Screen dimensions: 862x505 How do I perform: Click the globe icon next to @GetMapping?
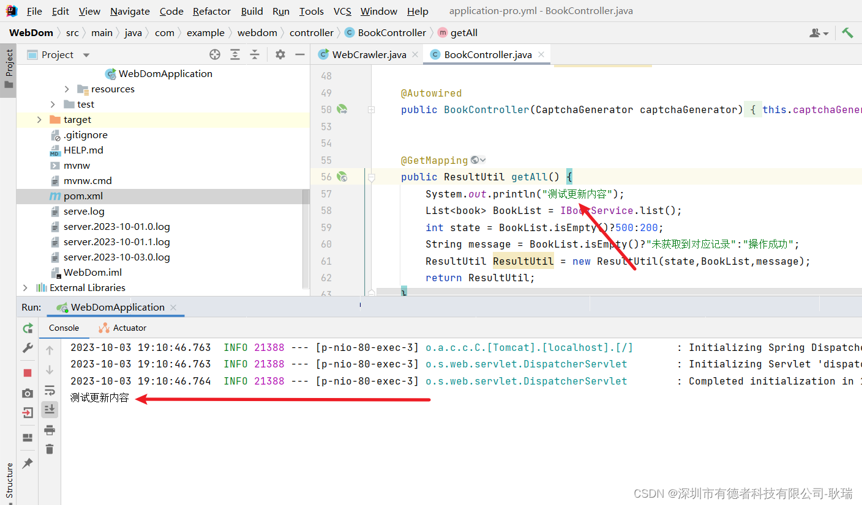pos(474,160)
